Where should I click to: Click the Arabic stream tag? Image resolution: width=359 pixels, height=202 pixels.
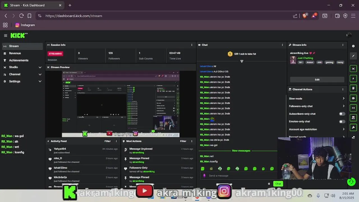[x=310, y=62]
